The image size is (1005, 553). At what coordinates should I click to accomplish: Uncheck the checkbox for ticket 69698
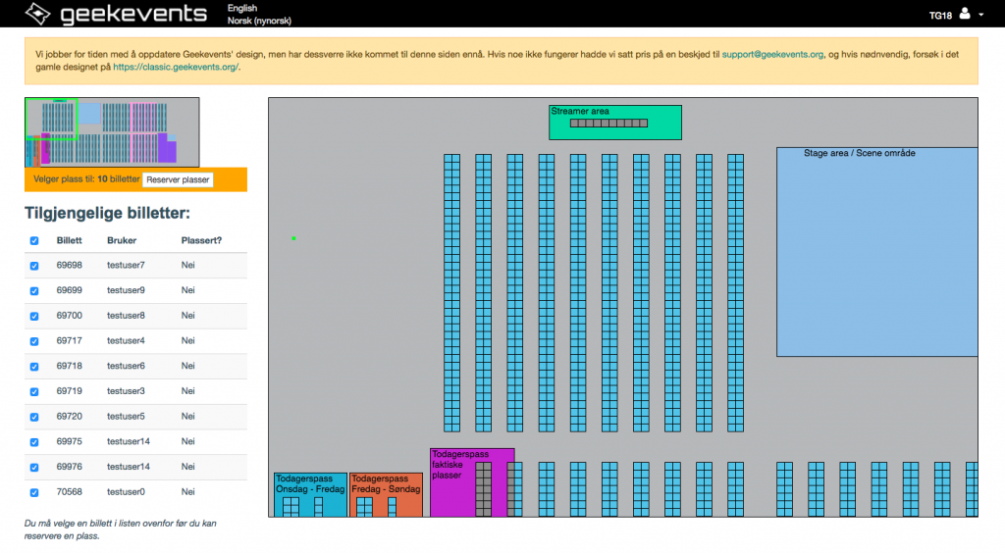(34, 266)
